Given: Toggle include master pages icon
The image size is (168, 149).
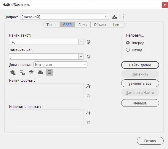Looking at the screenshot, I should click(40, 72).
